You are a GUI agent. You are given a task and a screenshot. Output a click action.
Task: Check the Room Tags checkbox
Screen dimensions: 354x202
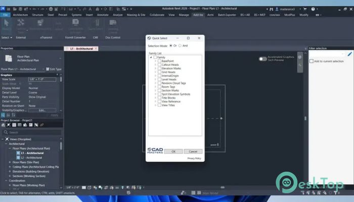click(x=159, y=87)
